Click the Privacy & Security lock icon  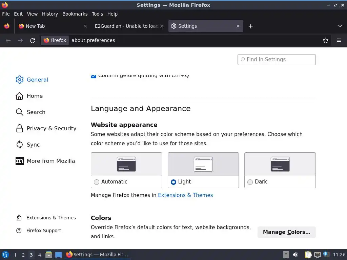(19, 128)
